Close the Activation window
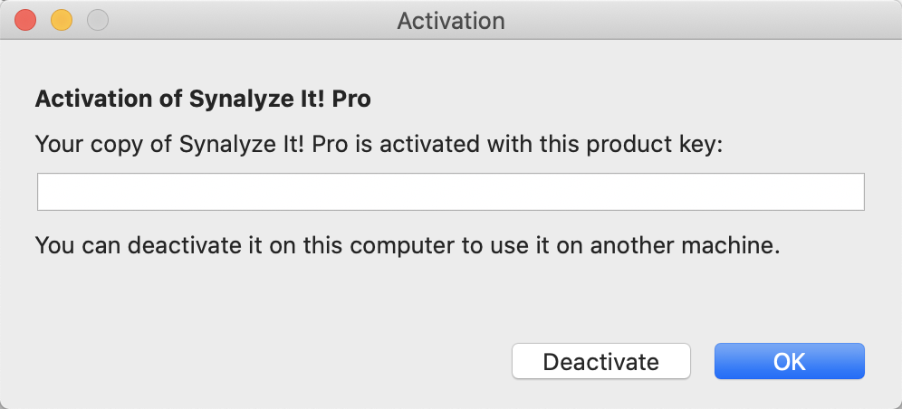Image resolution: width=902 pixels, height=409 pixels. pyautogui.click(x=26, y=20)
